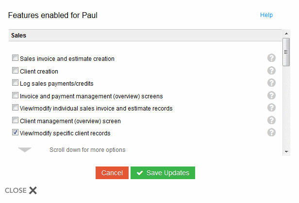
Task: Open help icon for Log sales payments/credits
Action: coord(272,83)
